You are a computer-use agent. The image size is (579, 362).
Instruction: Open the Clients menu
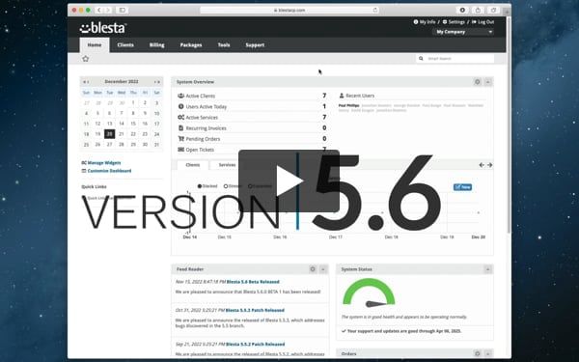pos(125,45)
